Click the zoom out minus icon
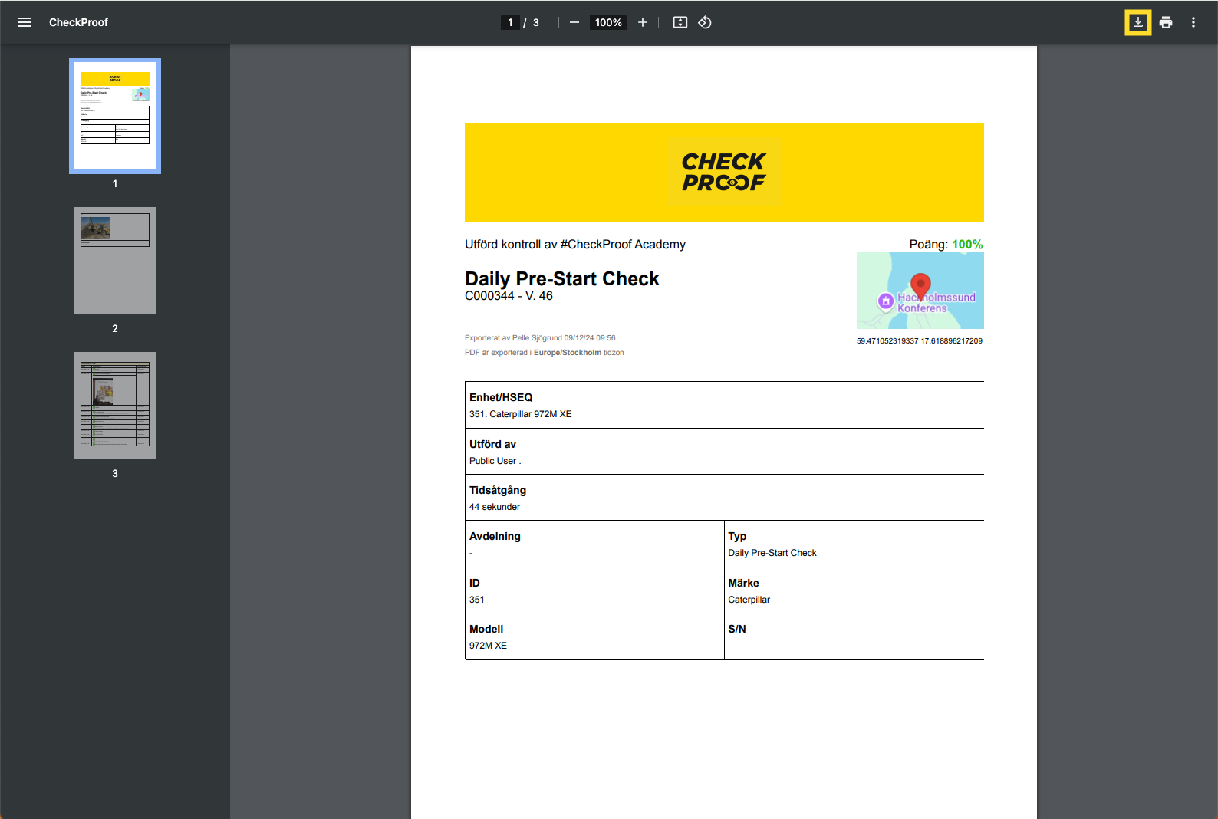1218x819 pixels. point(574,22)
